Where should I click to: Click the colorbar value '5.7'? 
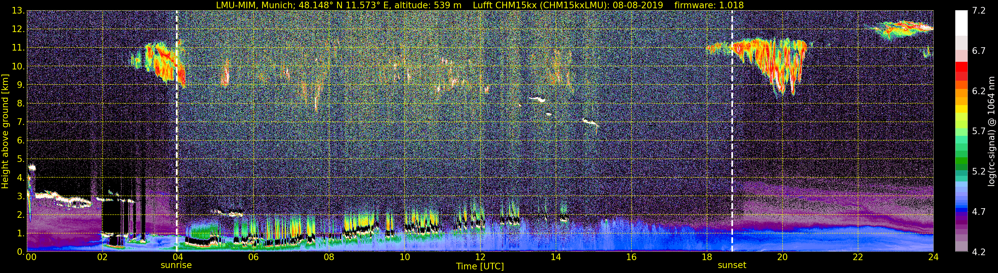(x=979, y=132)
